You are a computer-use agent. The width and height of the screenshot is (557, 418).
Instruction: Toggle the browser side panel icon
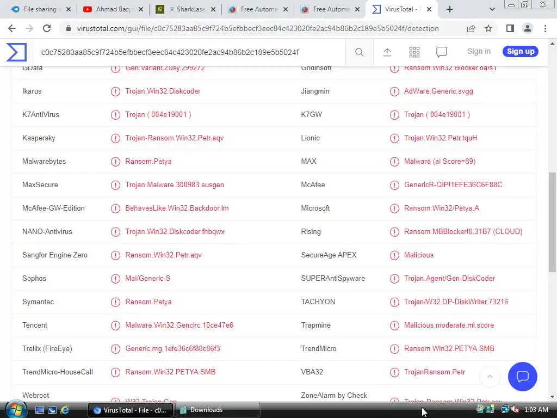click(510, 28)
